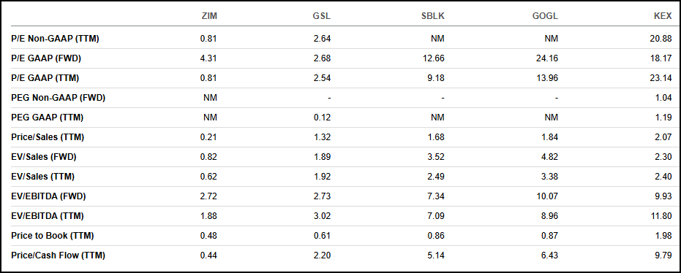Click the Price/Sales (TTM) row label

[48, 137]
